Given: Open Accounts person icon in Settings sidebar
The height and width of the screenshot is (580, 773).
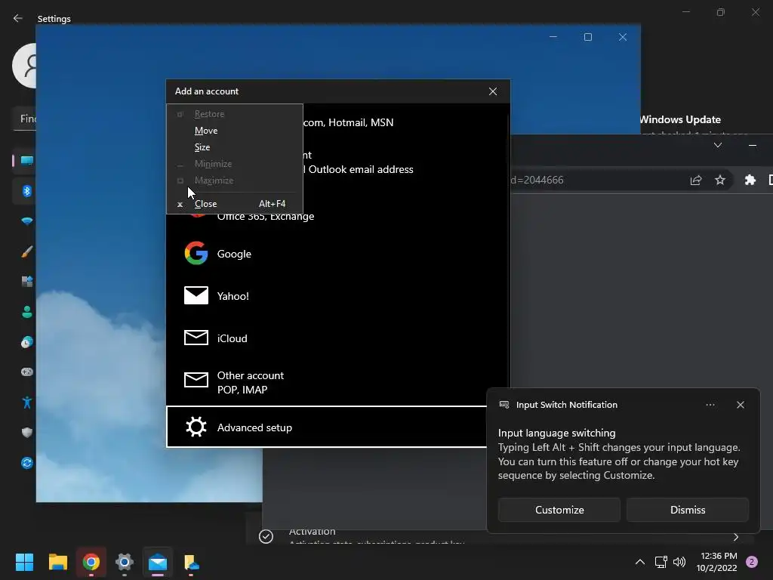Looking at the screenshot, I should [x=26, y=312].
